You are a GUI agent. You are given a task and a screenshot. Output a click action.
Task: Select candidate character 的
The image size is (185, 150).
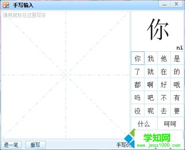(177, 71)
